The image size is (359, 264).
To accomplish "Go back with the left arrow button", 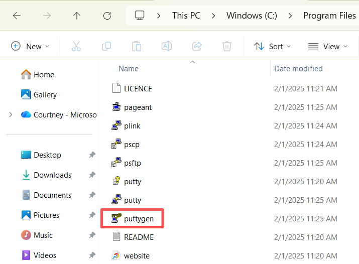I will point(17,16).
